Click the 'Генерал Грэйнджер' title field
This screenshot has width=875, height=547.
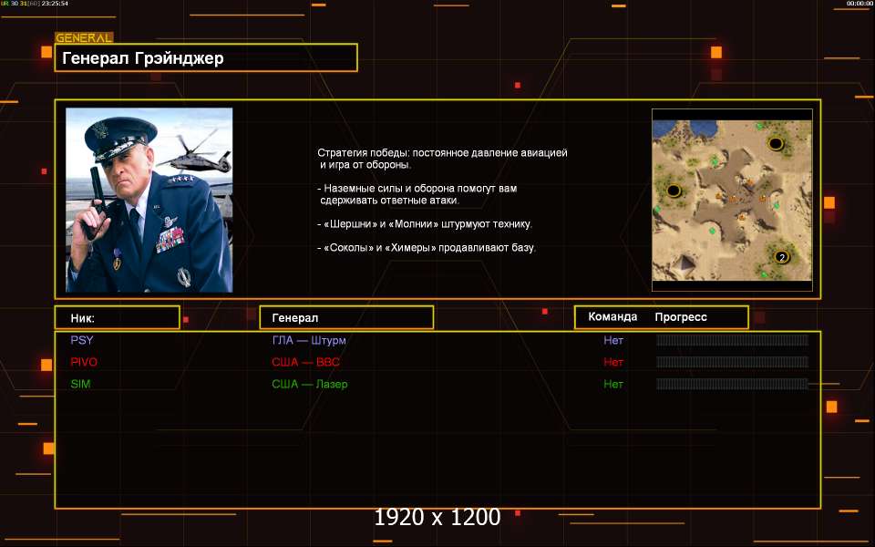tap(206, 58)
